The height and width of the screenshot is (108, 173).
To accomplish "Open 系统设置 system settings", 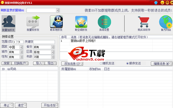I will (104, 24).
